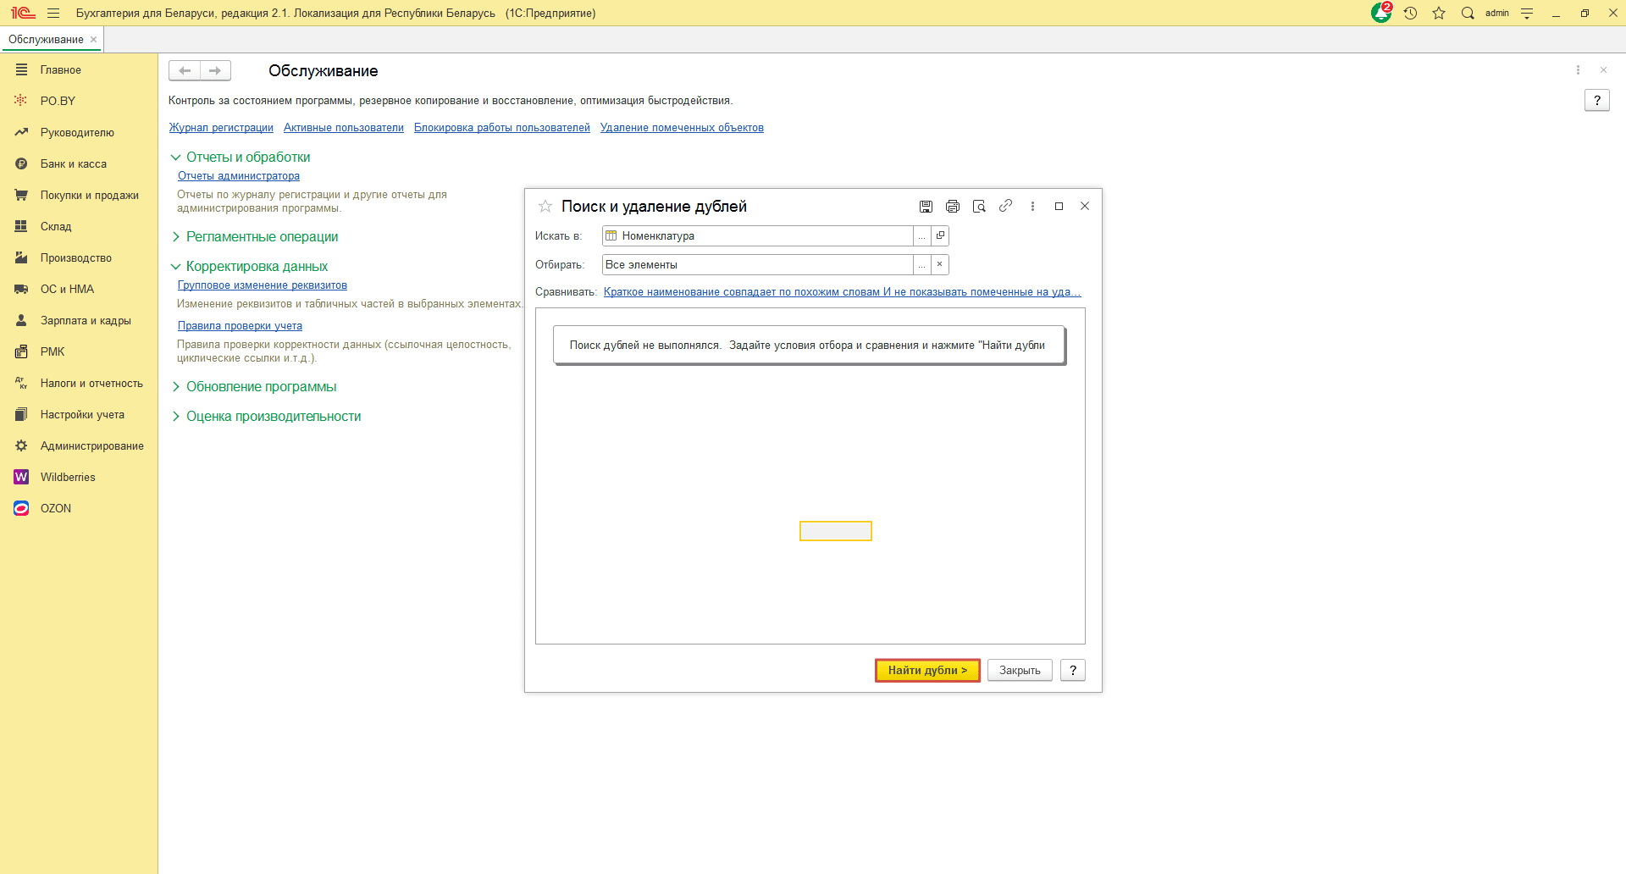Open global search magnifier icon
This screenshot has width=1626, height=874.
tap(1468, 13)
